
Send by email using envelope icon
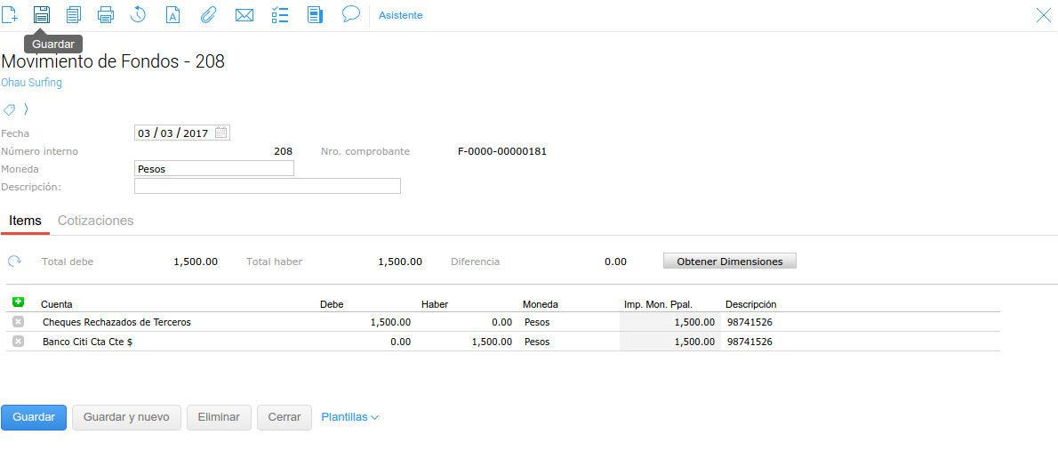[244, 14]
